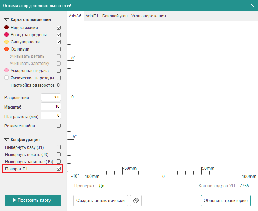Collapse the Карта столкновений section
This screenshot has width=258, height=211.
coord(6,20)
